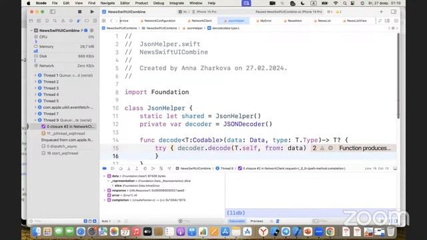The height and width of the screenshot is (240, 427).
Task: Expand Thread 1 in debug navigator
Action: (x=35, y=75)
